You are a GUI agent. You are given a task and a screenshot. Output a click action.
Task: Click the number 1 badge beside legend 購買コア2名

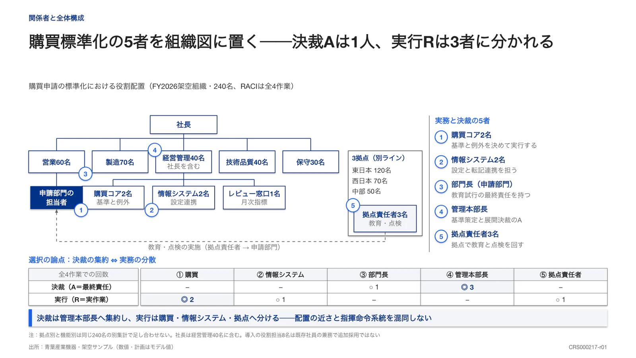point(441,137)
